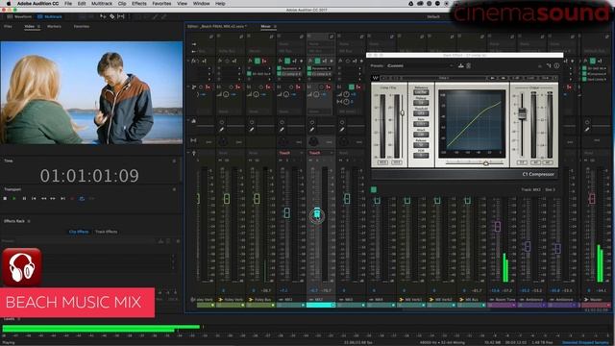Toggle the send power on MX3 channel
Screen dimensions: 615x346
352,87
